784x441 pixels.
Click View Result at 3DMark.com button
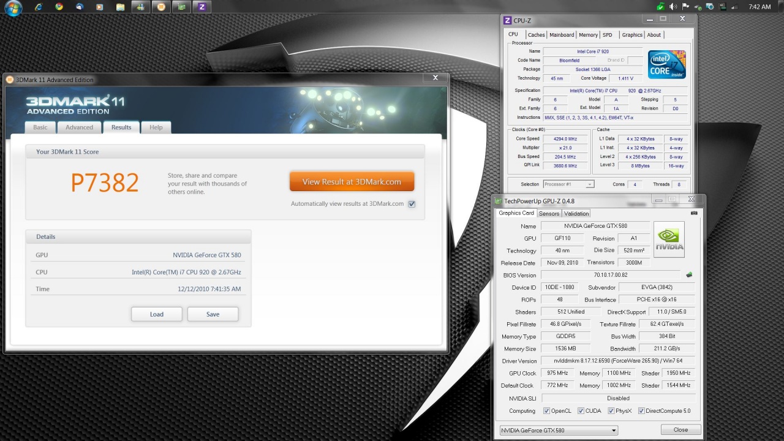pyautogui.click(x=352, y=182)
